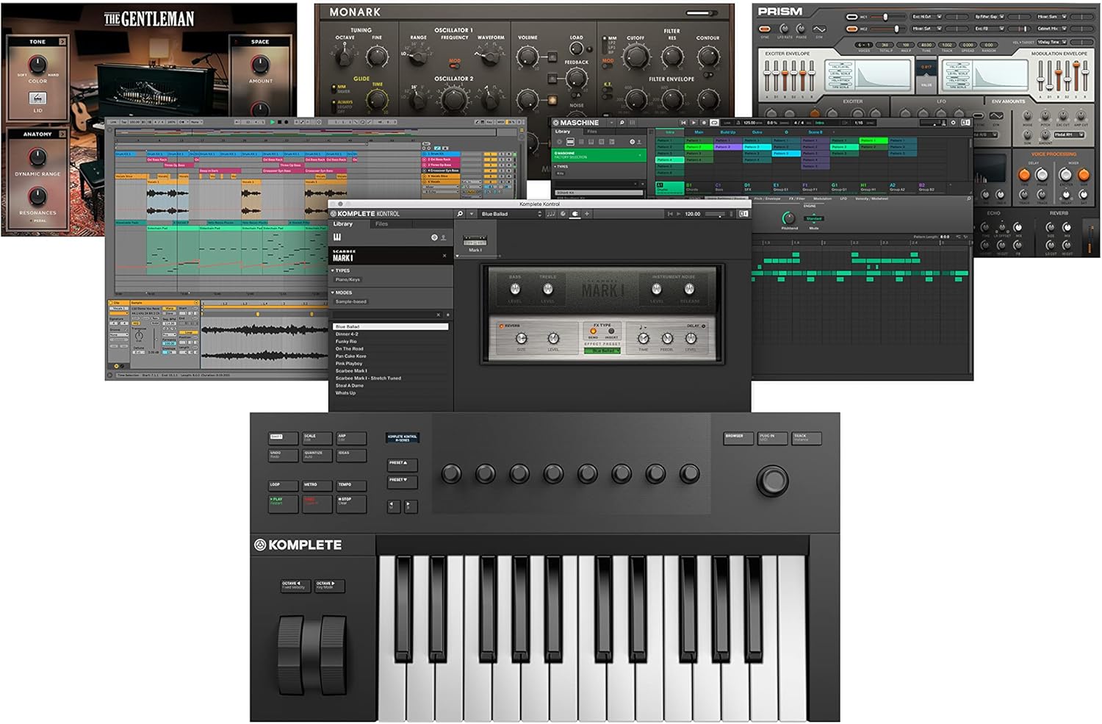Click the Mark I instrument thumbnail
This screenshot has width=1102, height=724.
[x=476, y=240]
